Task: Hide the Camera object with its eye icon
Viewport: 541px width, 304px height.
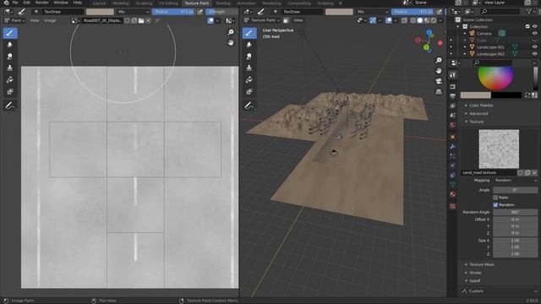Action: tap(534, 34)
